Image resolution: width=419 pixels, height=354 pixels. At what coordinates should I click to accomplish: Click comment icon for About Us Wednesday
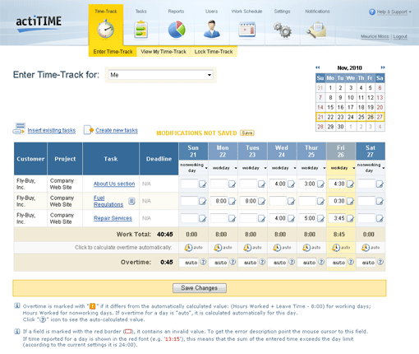click(291, 184)
